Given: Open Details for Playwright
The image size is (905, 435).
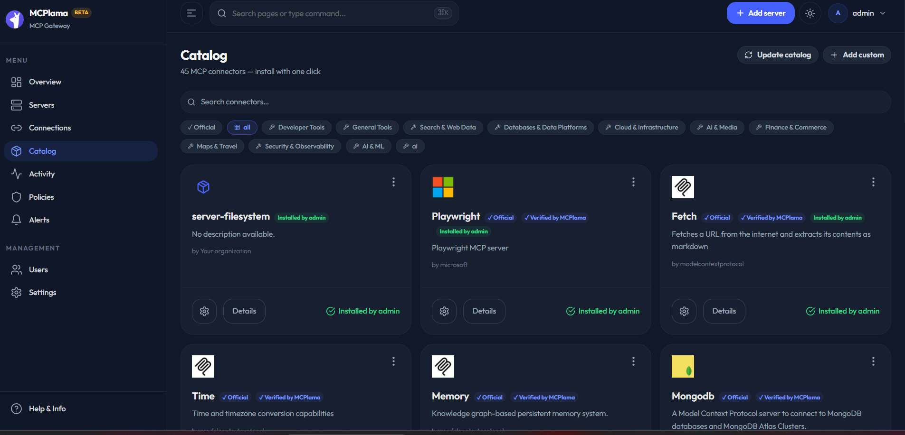Looking at the screenshot, I should point(484,311).
